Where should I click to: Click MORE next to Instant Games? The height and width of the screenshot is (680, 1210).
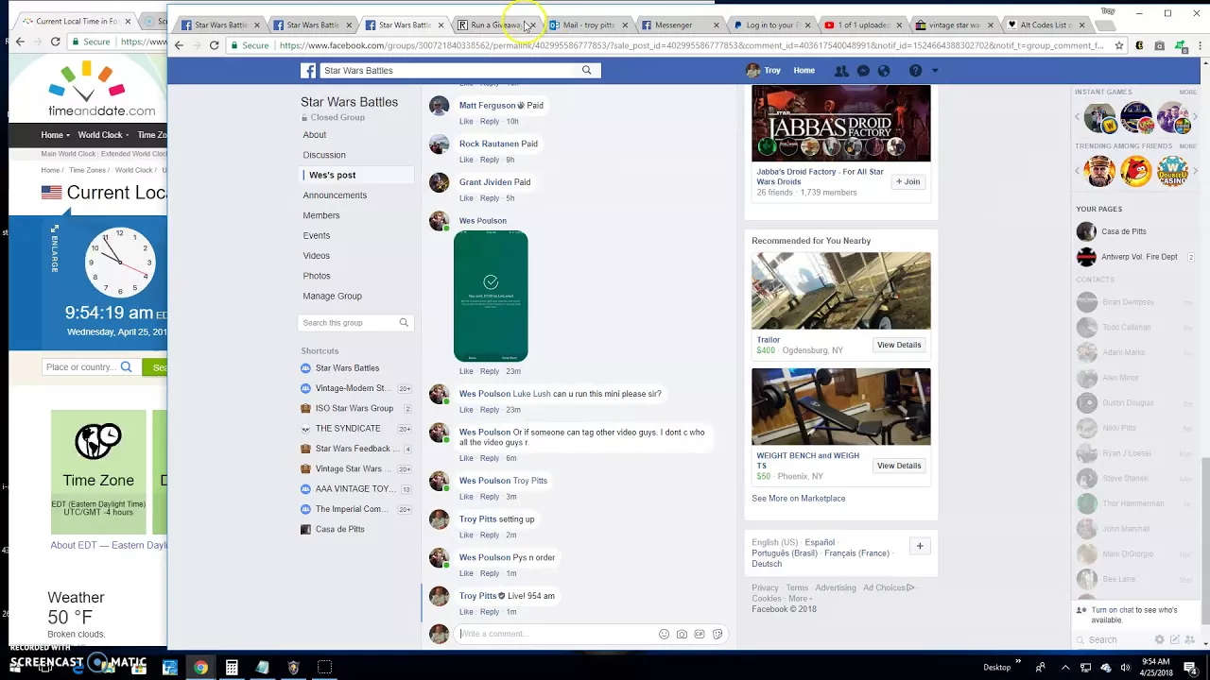[1187, 93]
